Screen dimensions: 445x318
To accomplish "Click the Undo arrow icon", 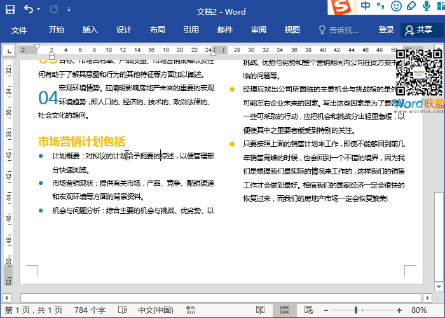I will click(29, 10).
